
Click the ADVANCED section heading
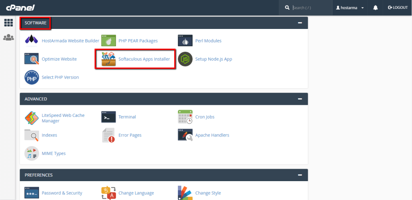pyautogui.click(x=36, y=99)
